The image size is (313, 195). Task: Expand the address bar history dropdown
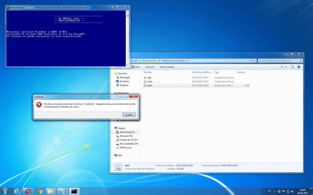point(250,61)
